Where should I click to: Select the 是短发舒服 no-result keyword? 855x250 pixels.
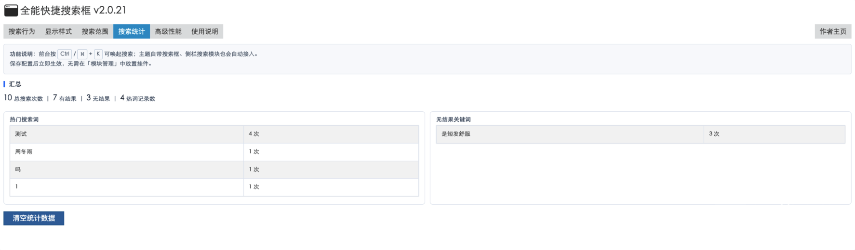click(570, 134)
